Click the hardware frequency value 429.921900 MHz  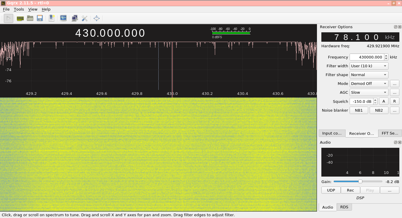pos(383,46)
